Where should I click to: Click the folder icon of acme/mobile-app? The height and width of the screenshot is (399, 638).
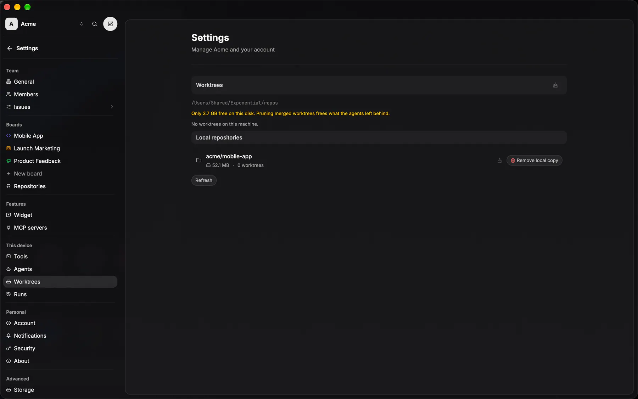199,160
